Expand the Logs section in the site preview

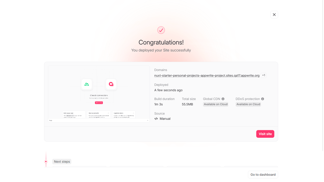148,120
